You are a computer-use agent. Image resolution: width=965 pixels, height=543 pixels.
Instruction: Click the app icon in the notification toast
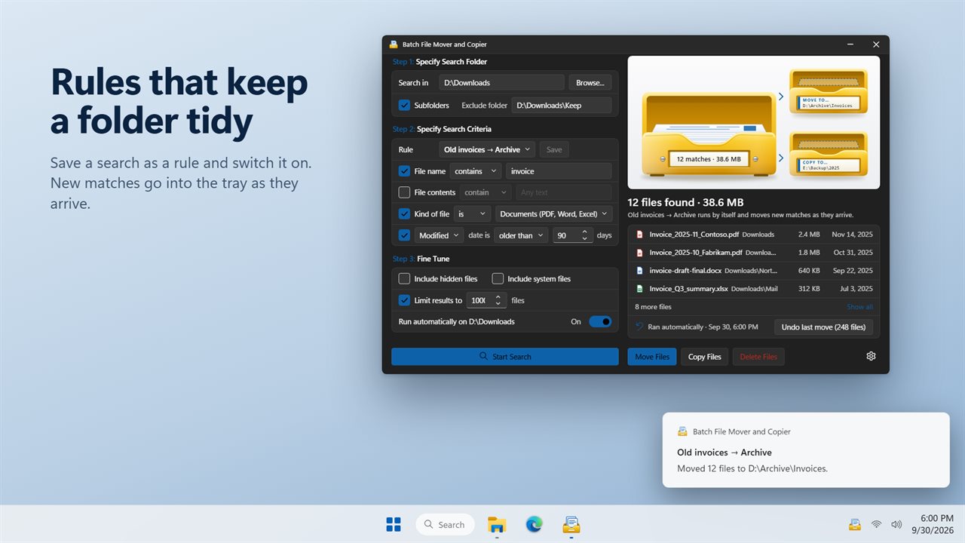tap(682, 431)
